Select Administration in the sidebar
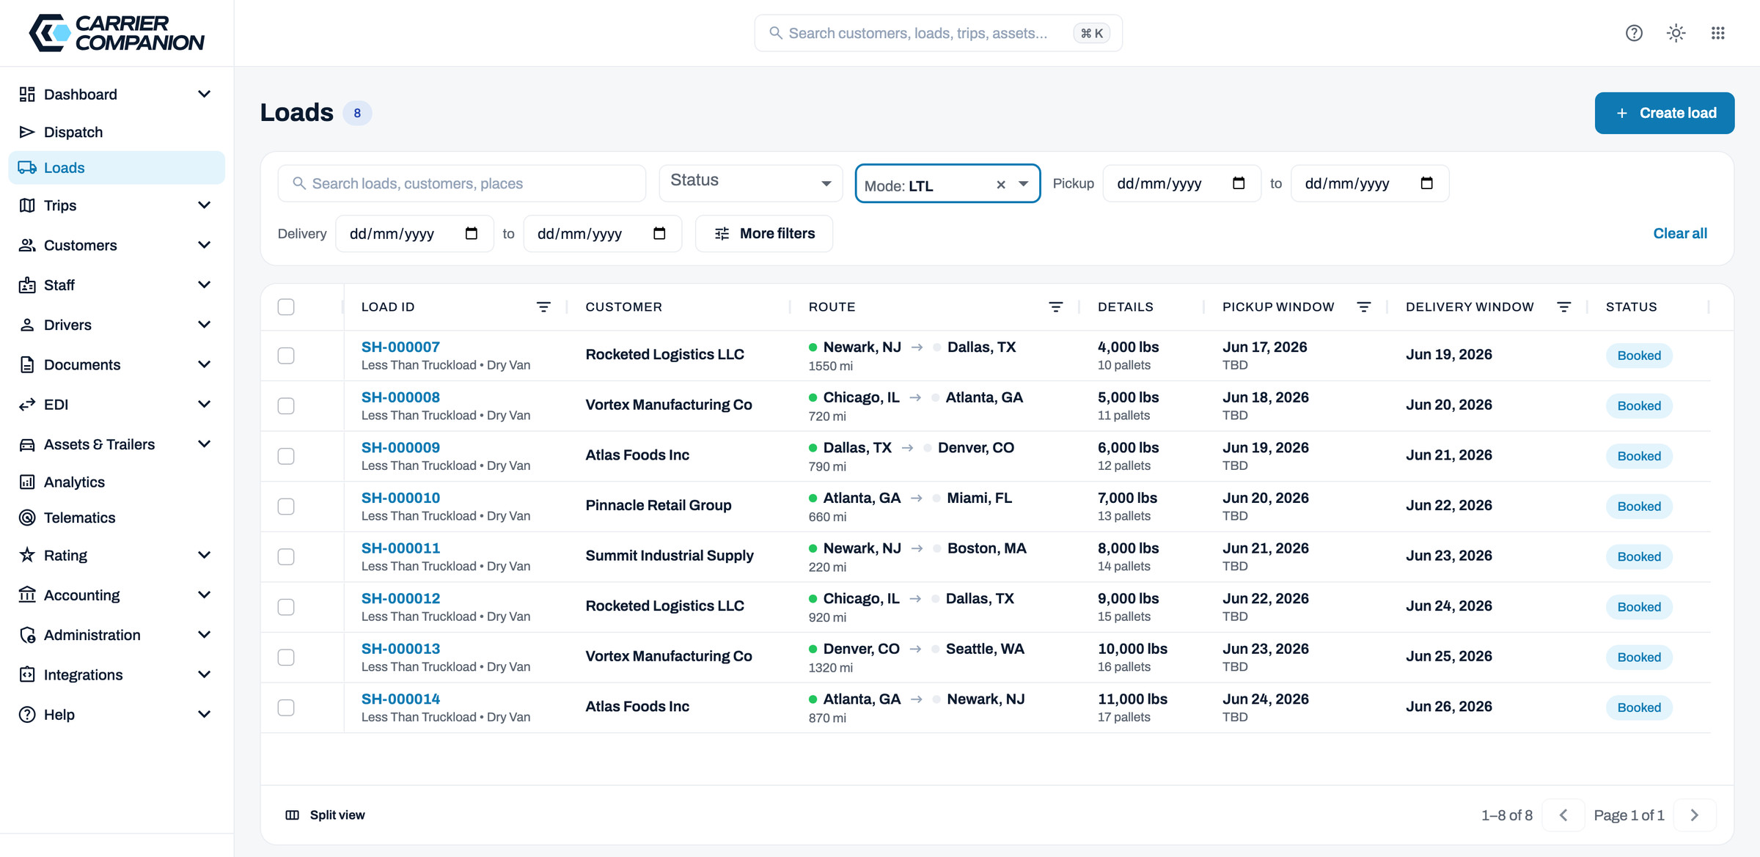Image resolution: width=1760 pixels, height=857 pixels. pos(117,635)
